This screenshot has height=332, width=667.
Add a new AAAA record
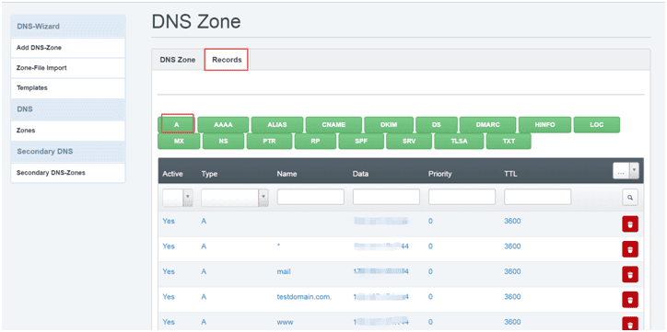[223, 125]
